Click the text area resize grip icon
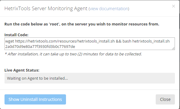Image resolution: width=180 pixels, height=109 pixels. pyautogui.click(x=173, y=49)
